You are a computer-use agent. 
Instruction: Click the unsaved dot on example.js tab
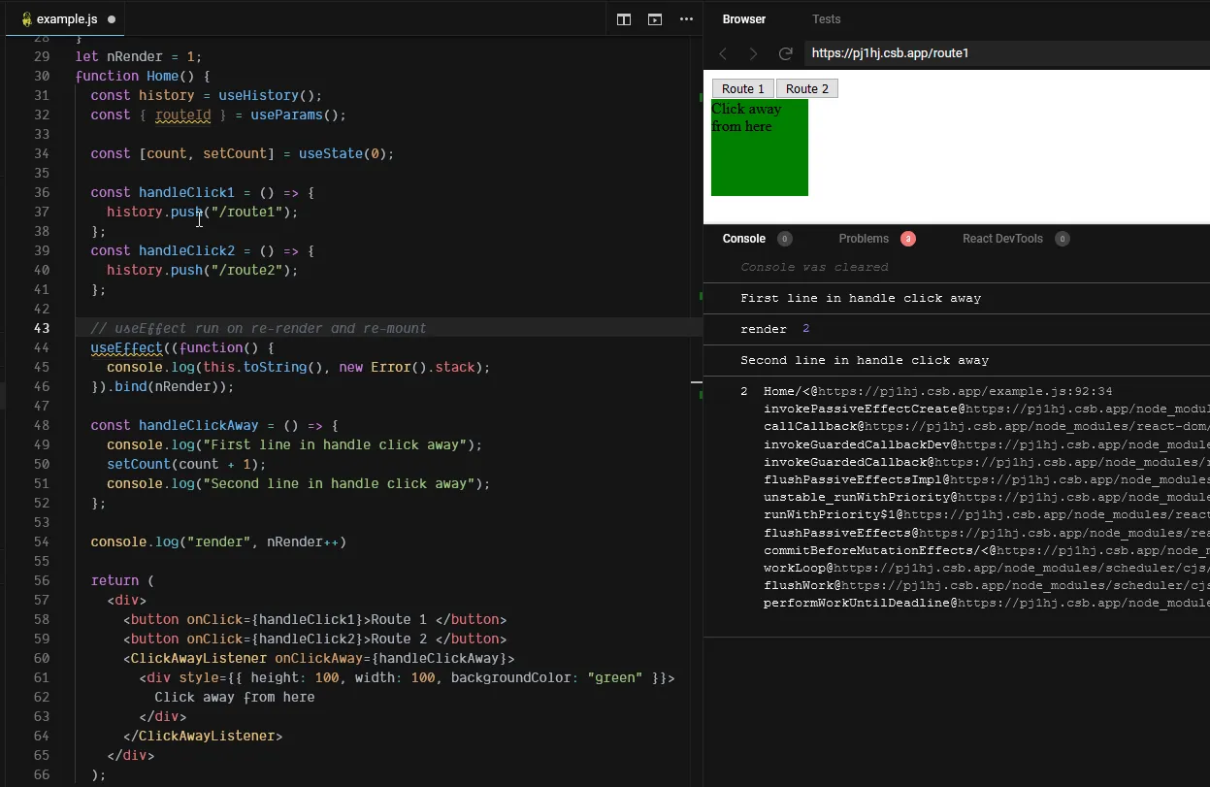pyautogui.click(x=112, y=19)
